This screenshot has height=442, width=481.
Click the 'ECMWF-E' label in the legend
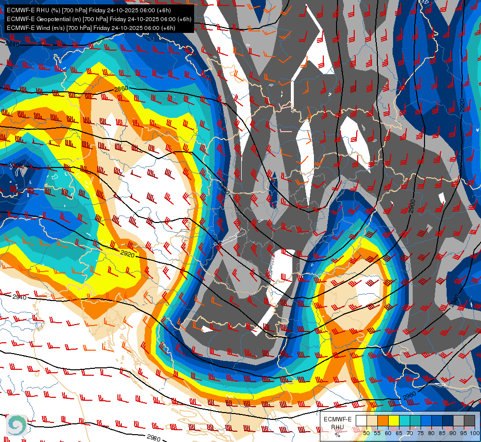338,419
